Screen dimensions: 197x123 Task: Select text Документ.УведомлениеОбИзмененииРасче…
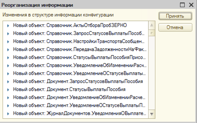click(96, 97)
